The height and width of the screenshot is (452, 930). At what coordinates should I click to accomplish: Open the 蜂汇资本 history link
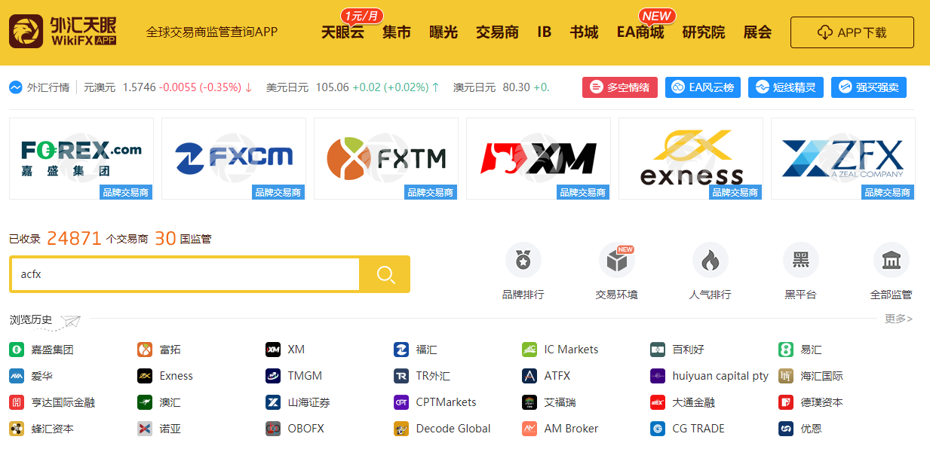pos(53,429)
